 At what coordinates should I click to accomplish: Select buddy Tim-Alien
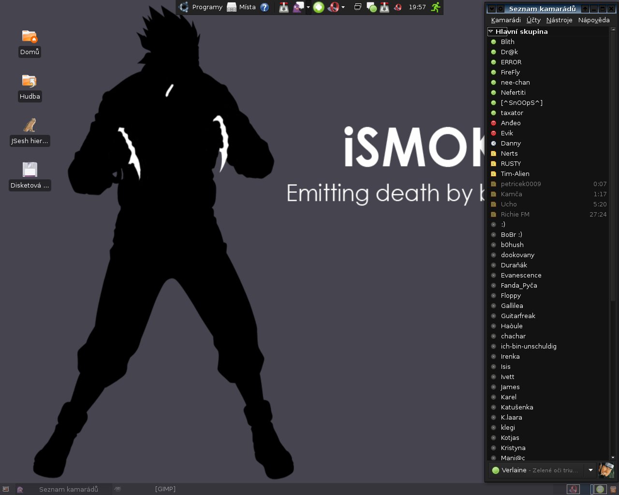click(548, 174)
